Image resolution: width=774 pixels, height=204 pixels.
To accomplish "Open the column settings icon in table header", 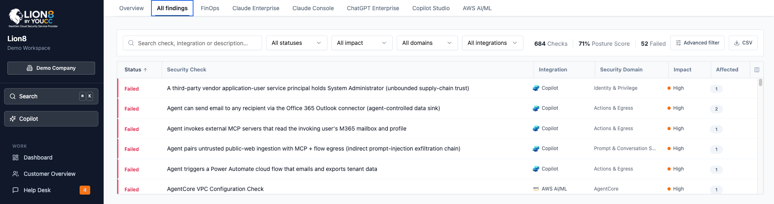I will [x=757, y=70].
